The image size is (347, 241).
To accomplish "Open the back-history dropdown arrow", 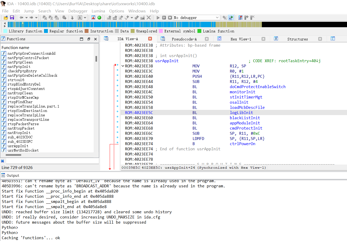I will point(26,18).
